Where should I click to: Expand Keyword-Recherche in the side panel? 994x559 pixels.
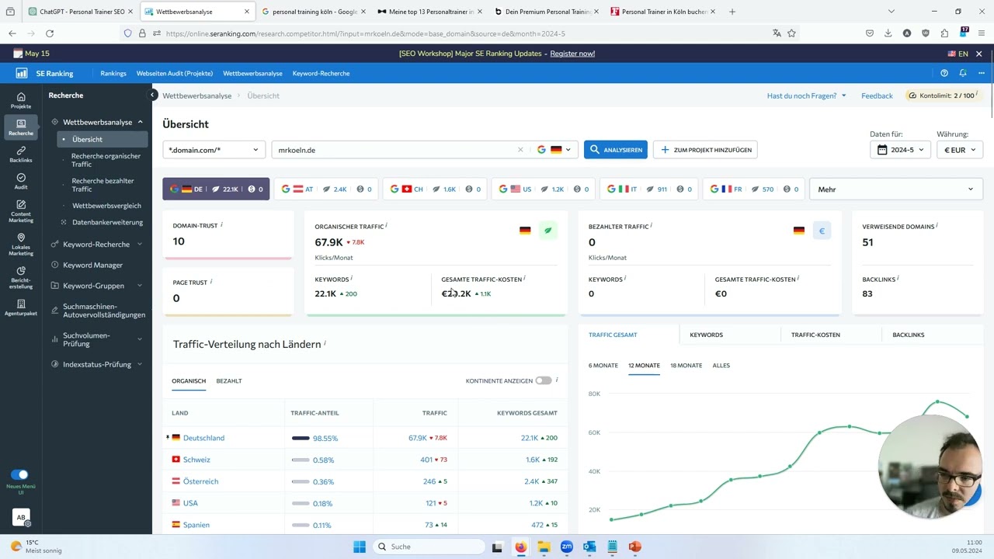pos(140,245)
